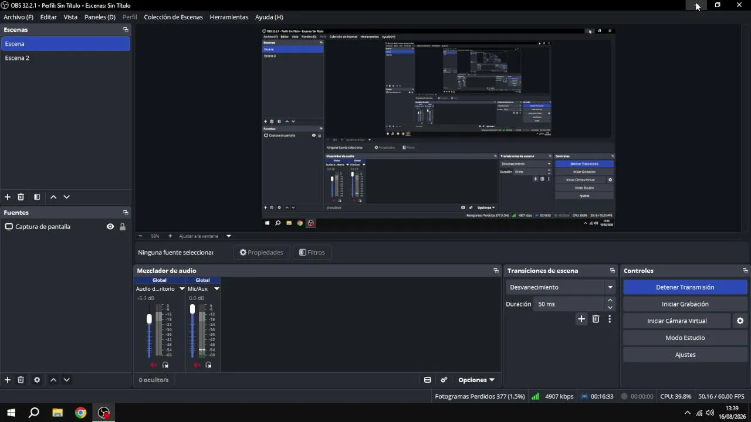Screen dimensions: 751x422
Task: Click the desktop audio volume slider handle
Action: click(149, 319)
